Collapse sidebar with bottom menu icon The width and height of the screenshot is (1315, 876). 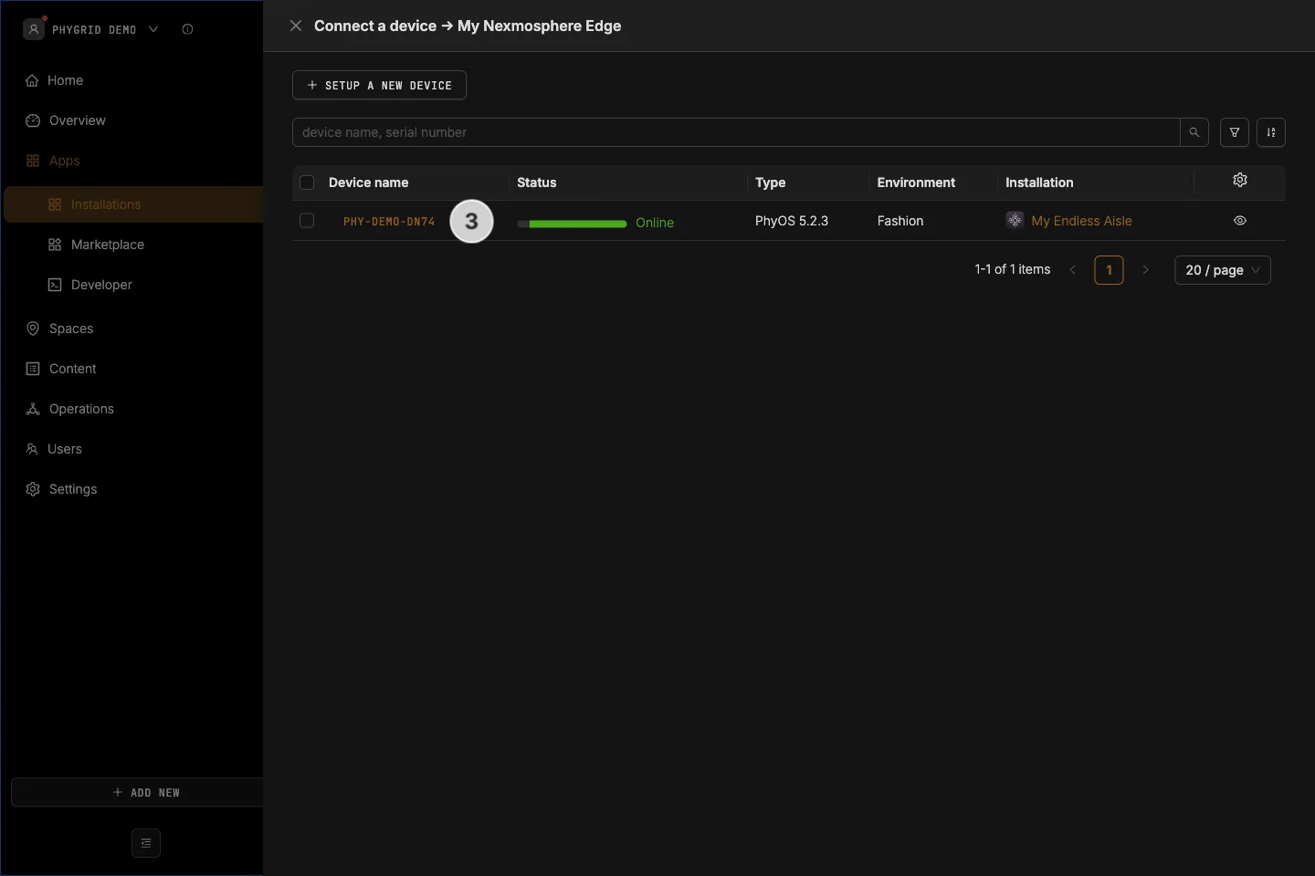pyautogui.click(x=146, y=843)
